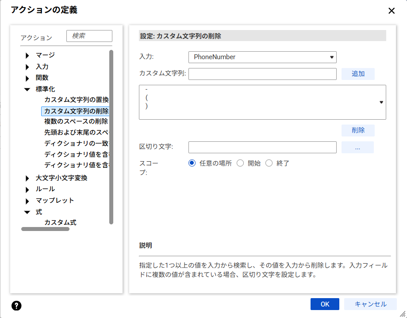Select カスタム式 action
The width and height of the screenshot is (407, 318).
point(60,222)
